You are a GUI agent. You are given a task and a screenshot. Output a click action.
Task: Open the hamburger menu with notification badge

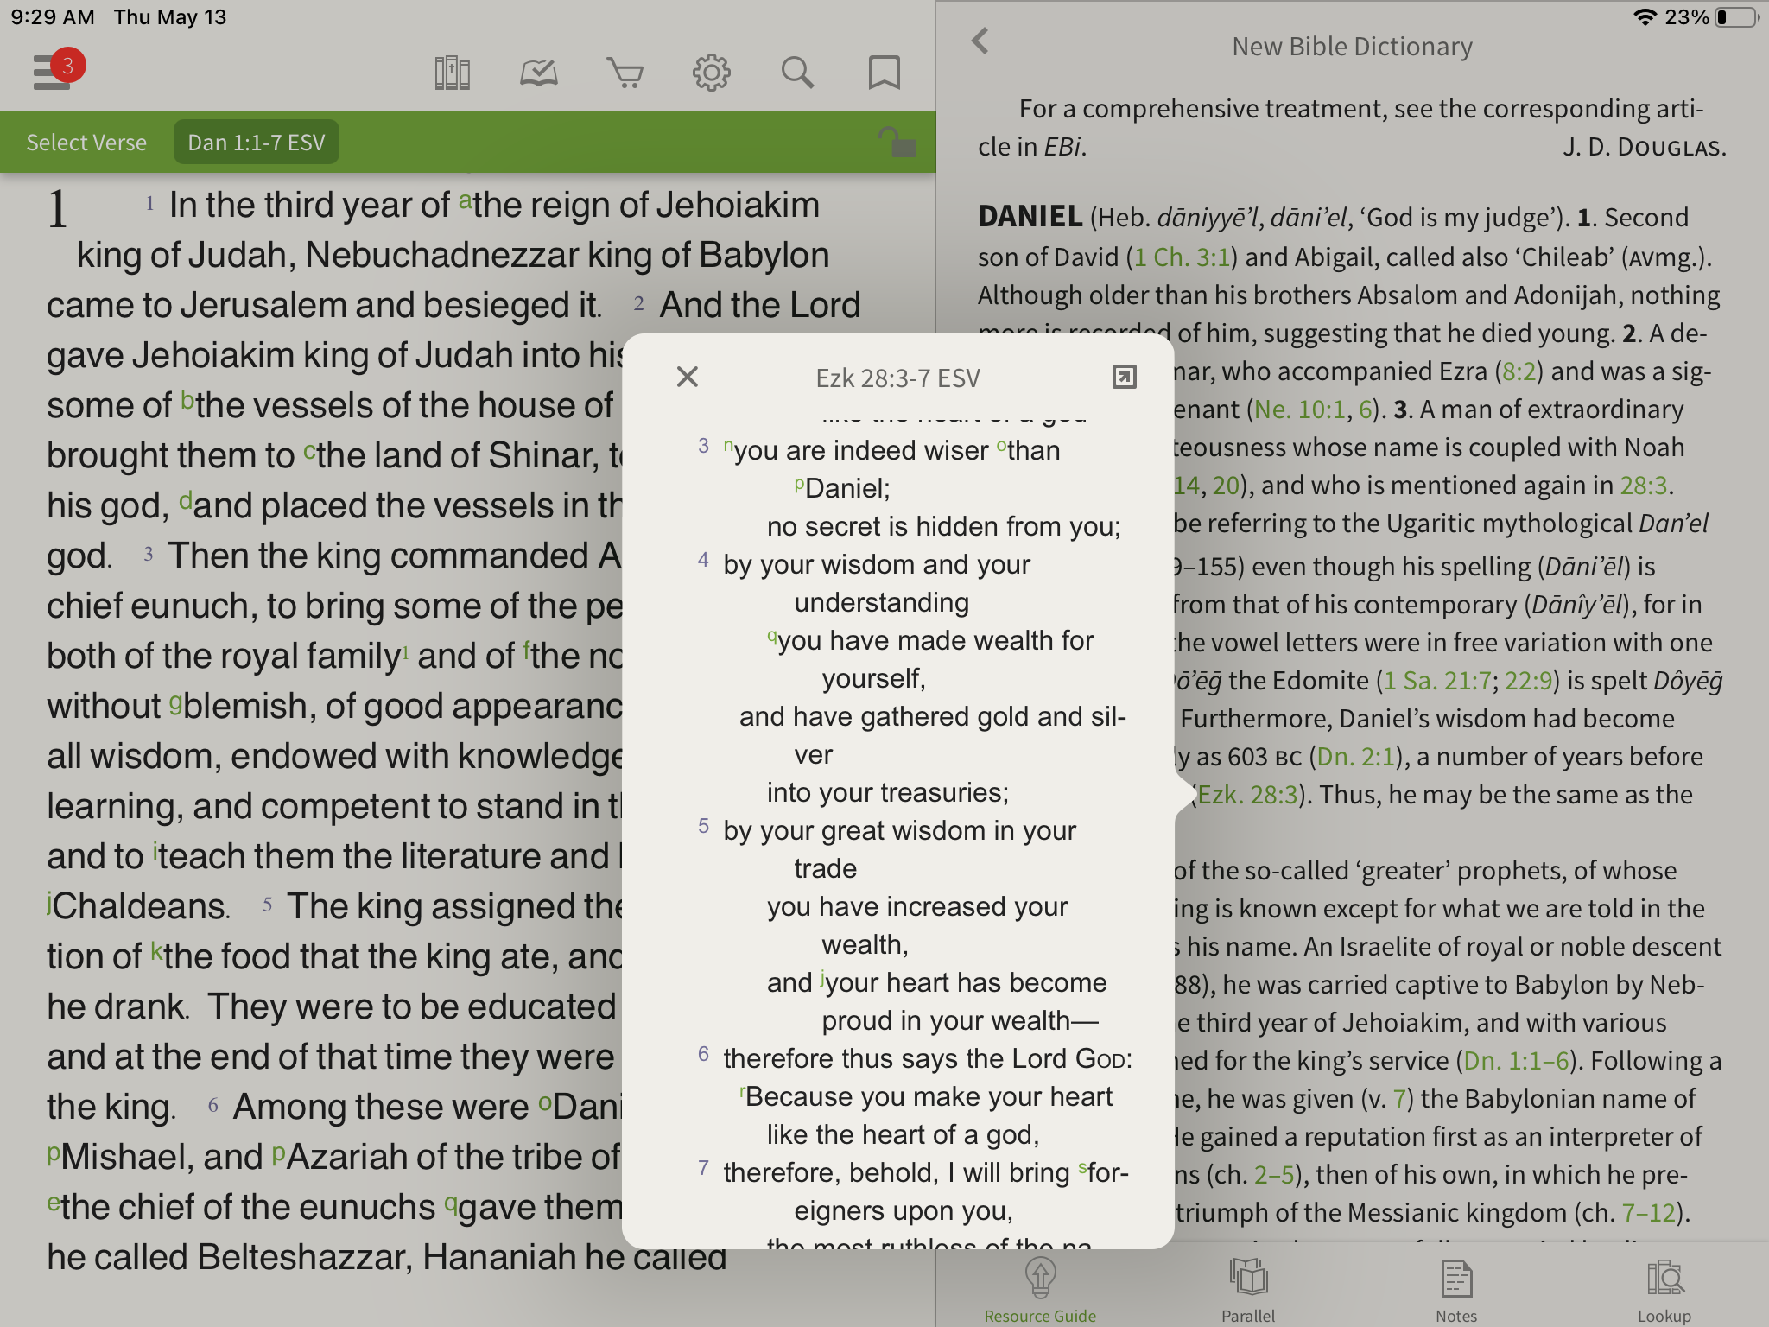click(57, 71)
